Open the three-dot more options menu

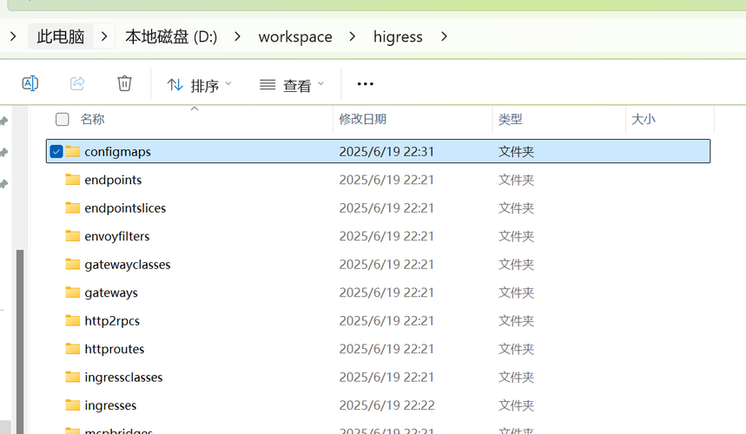(365, 84)
